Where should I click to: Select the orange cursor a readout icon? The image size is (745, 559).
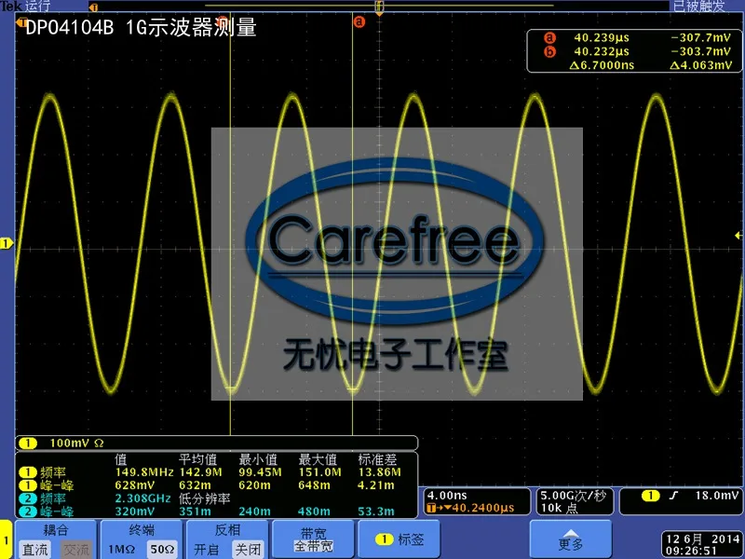(549, 37)
